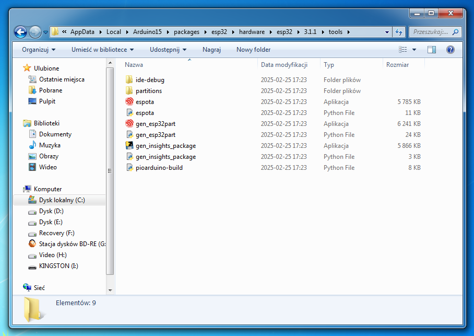Click navigation pane scrollbar down arrow
474x336 pixels.
coord(110,291)
